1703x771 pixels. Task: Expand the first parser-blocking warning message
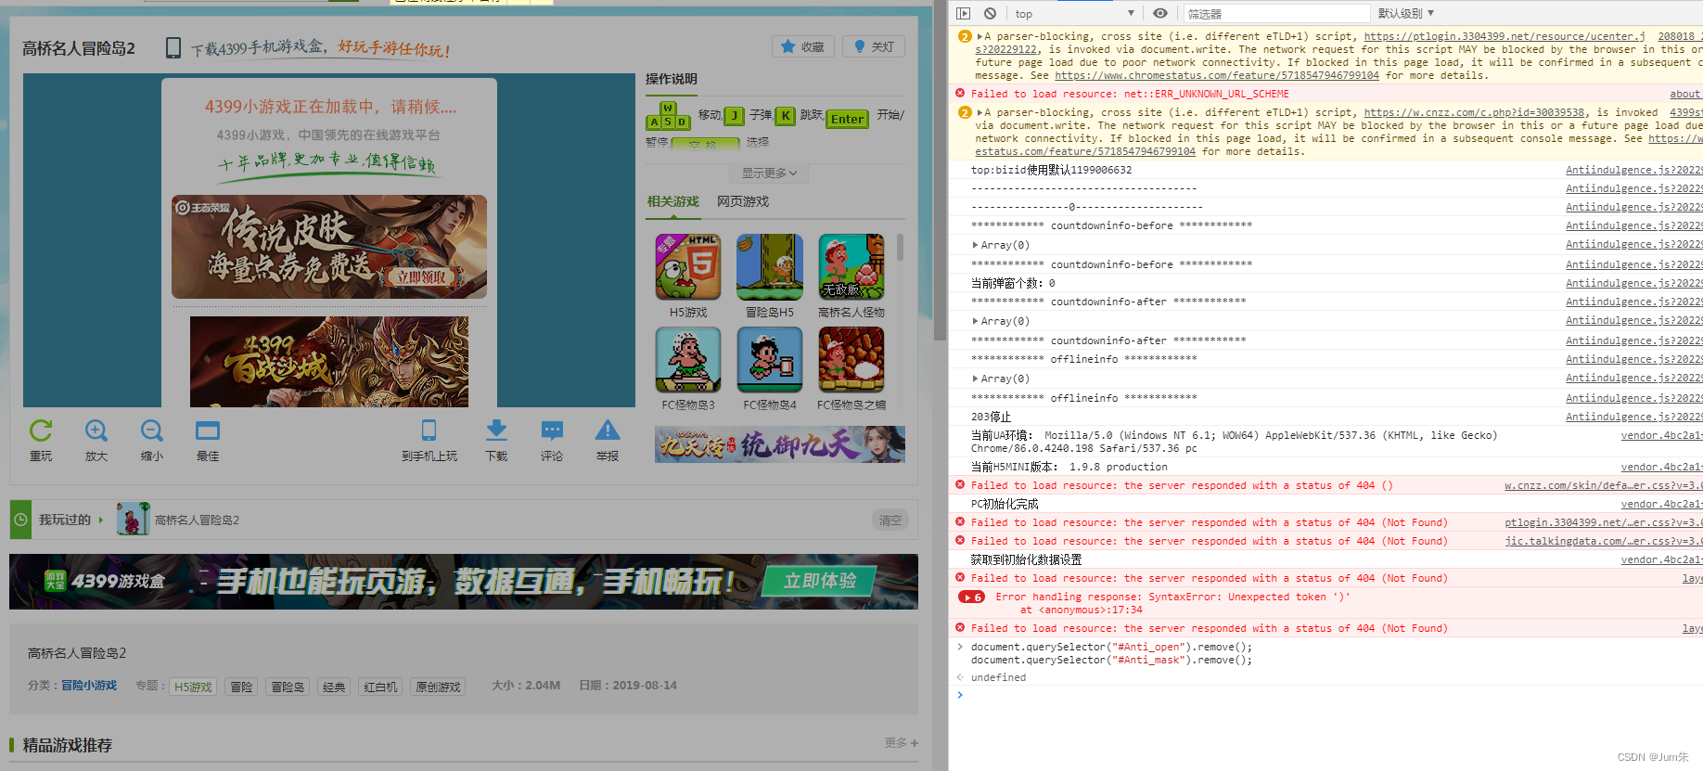coord(980,37)
